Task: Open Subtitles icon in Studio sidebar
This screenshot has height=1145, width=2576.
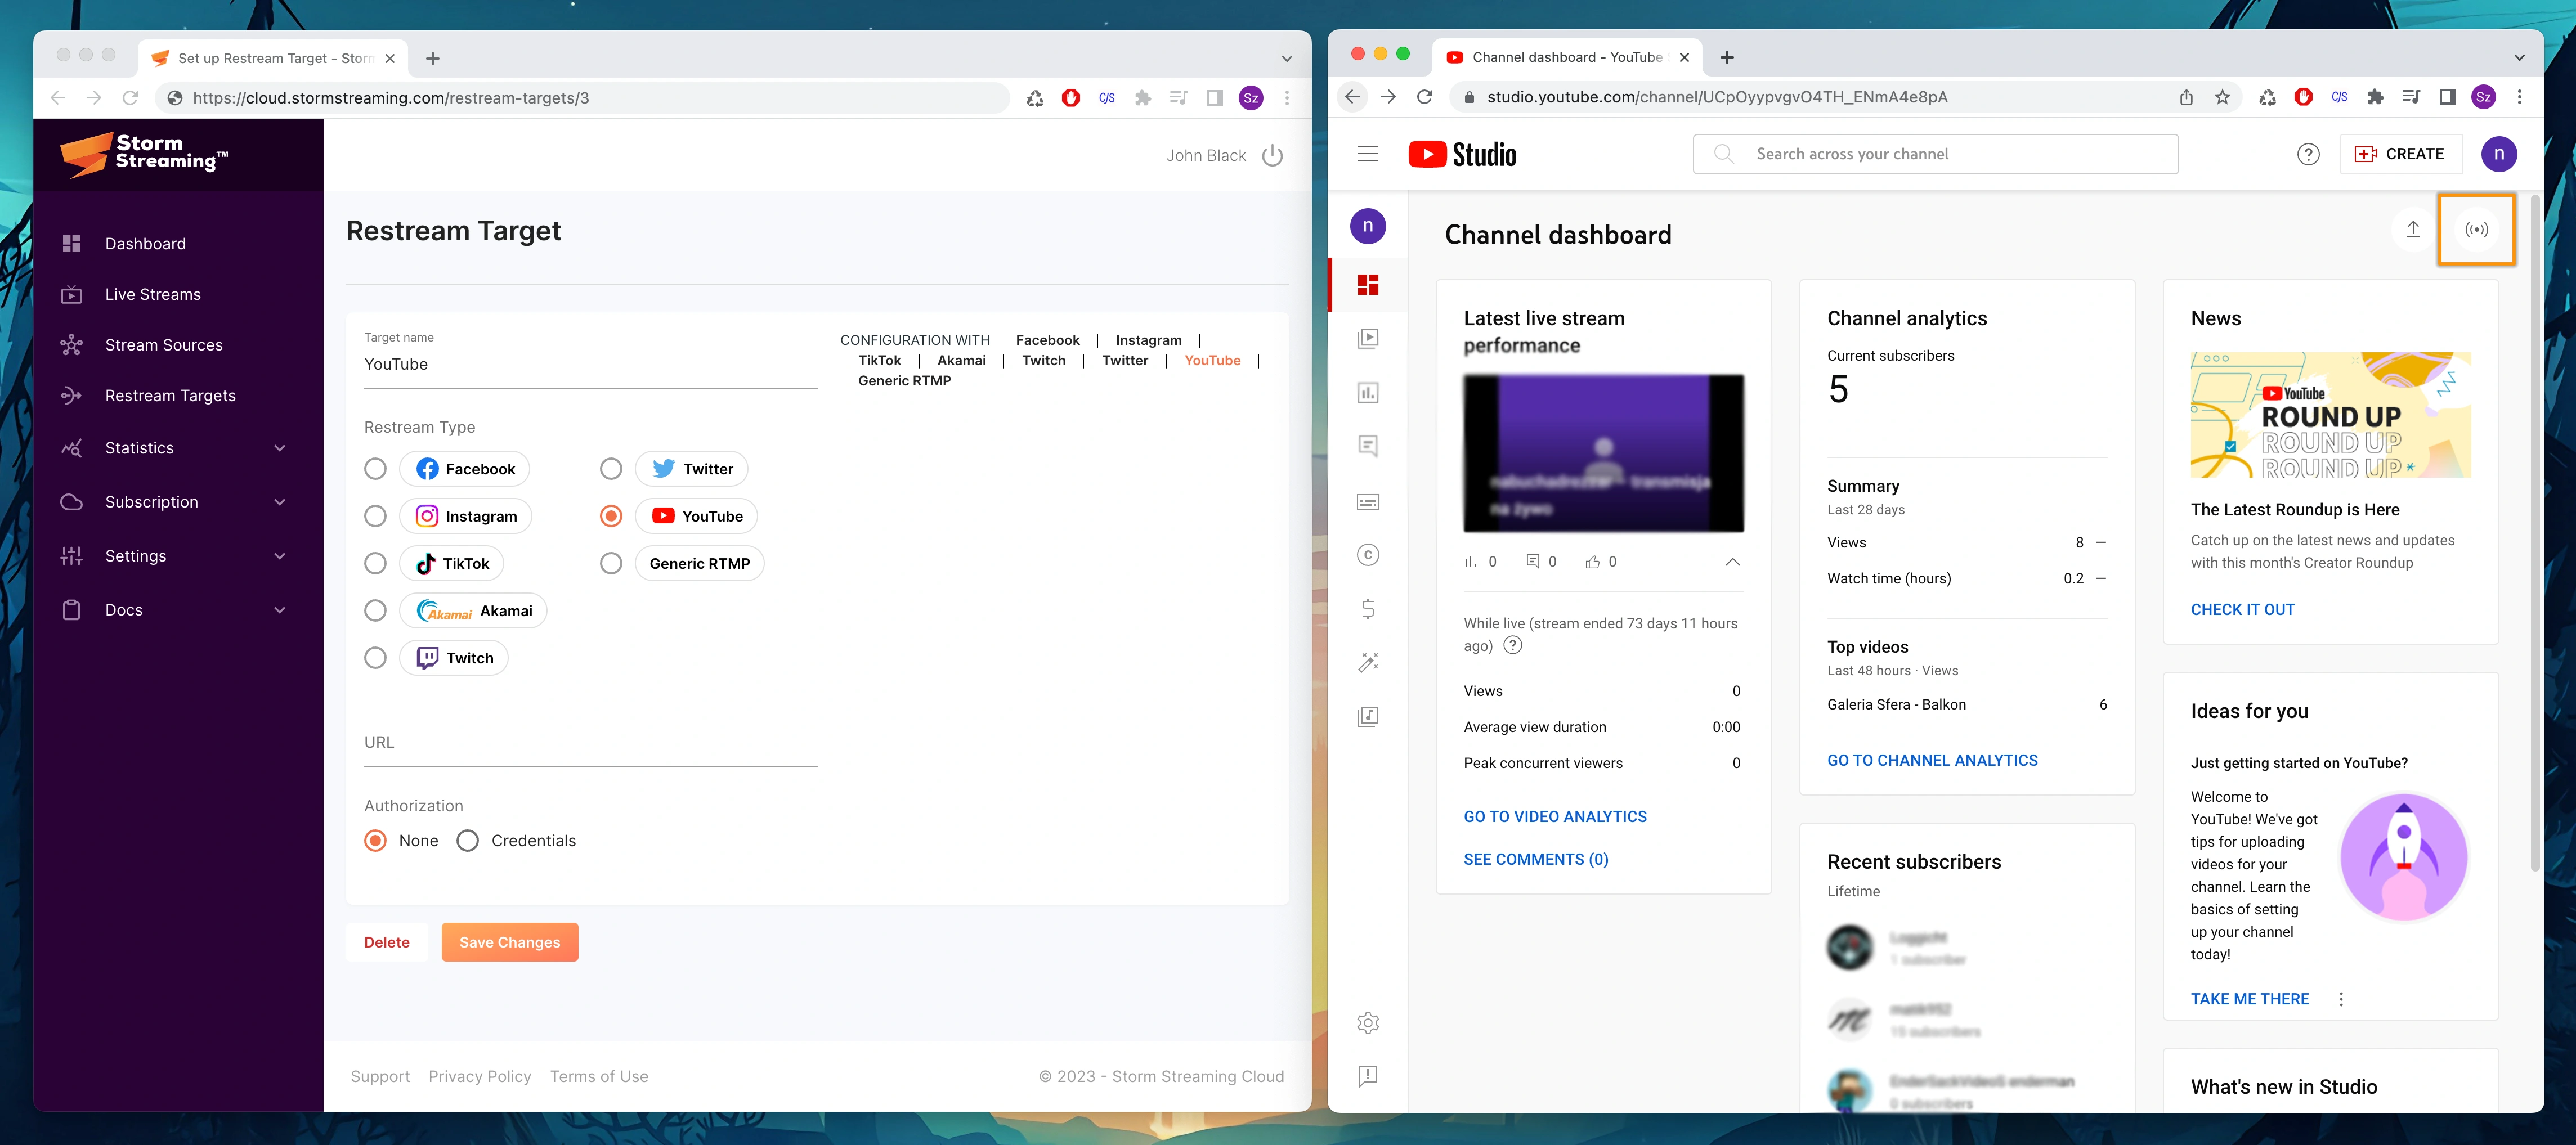Action: click(x=1368, y=501)
